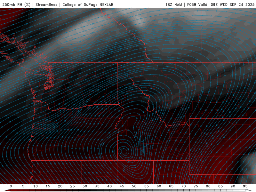Click the colorbar label "60"
This screenshot has width=256, height=192.
(159, 186)
